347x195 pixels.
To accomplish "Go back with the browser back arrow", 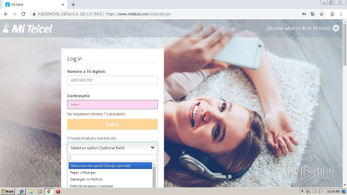I will point(6,14).
